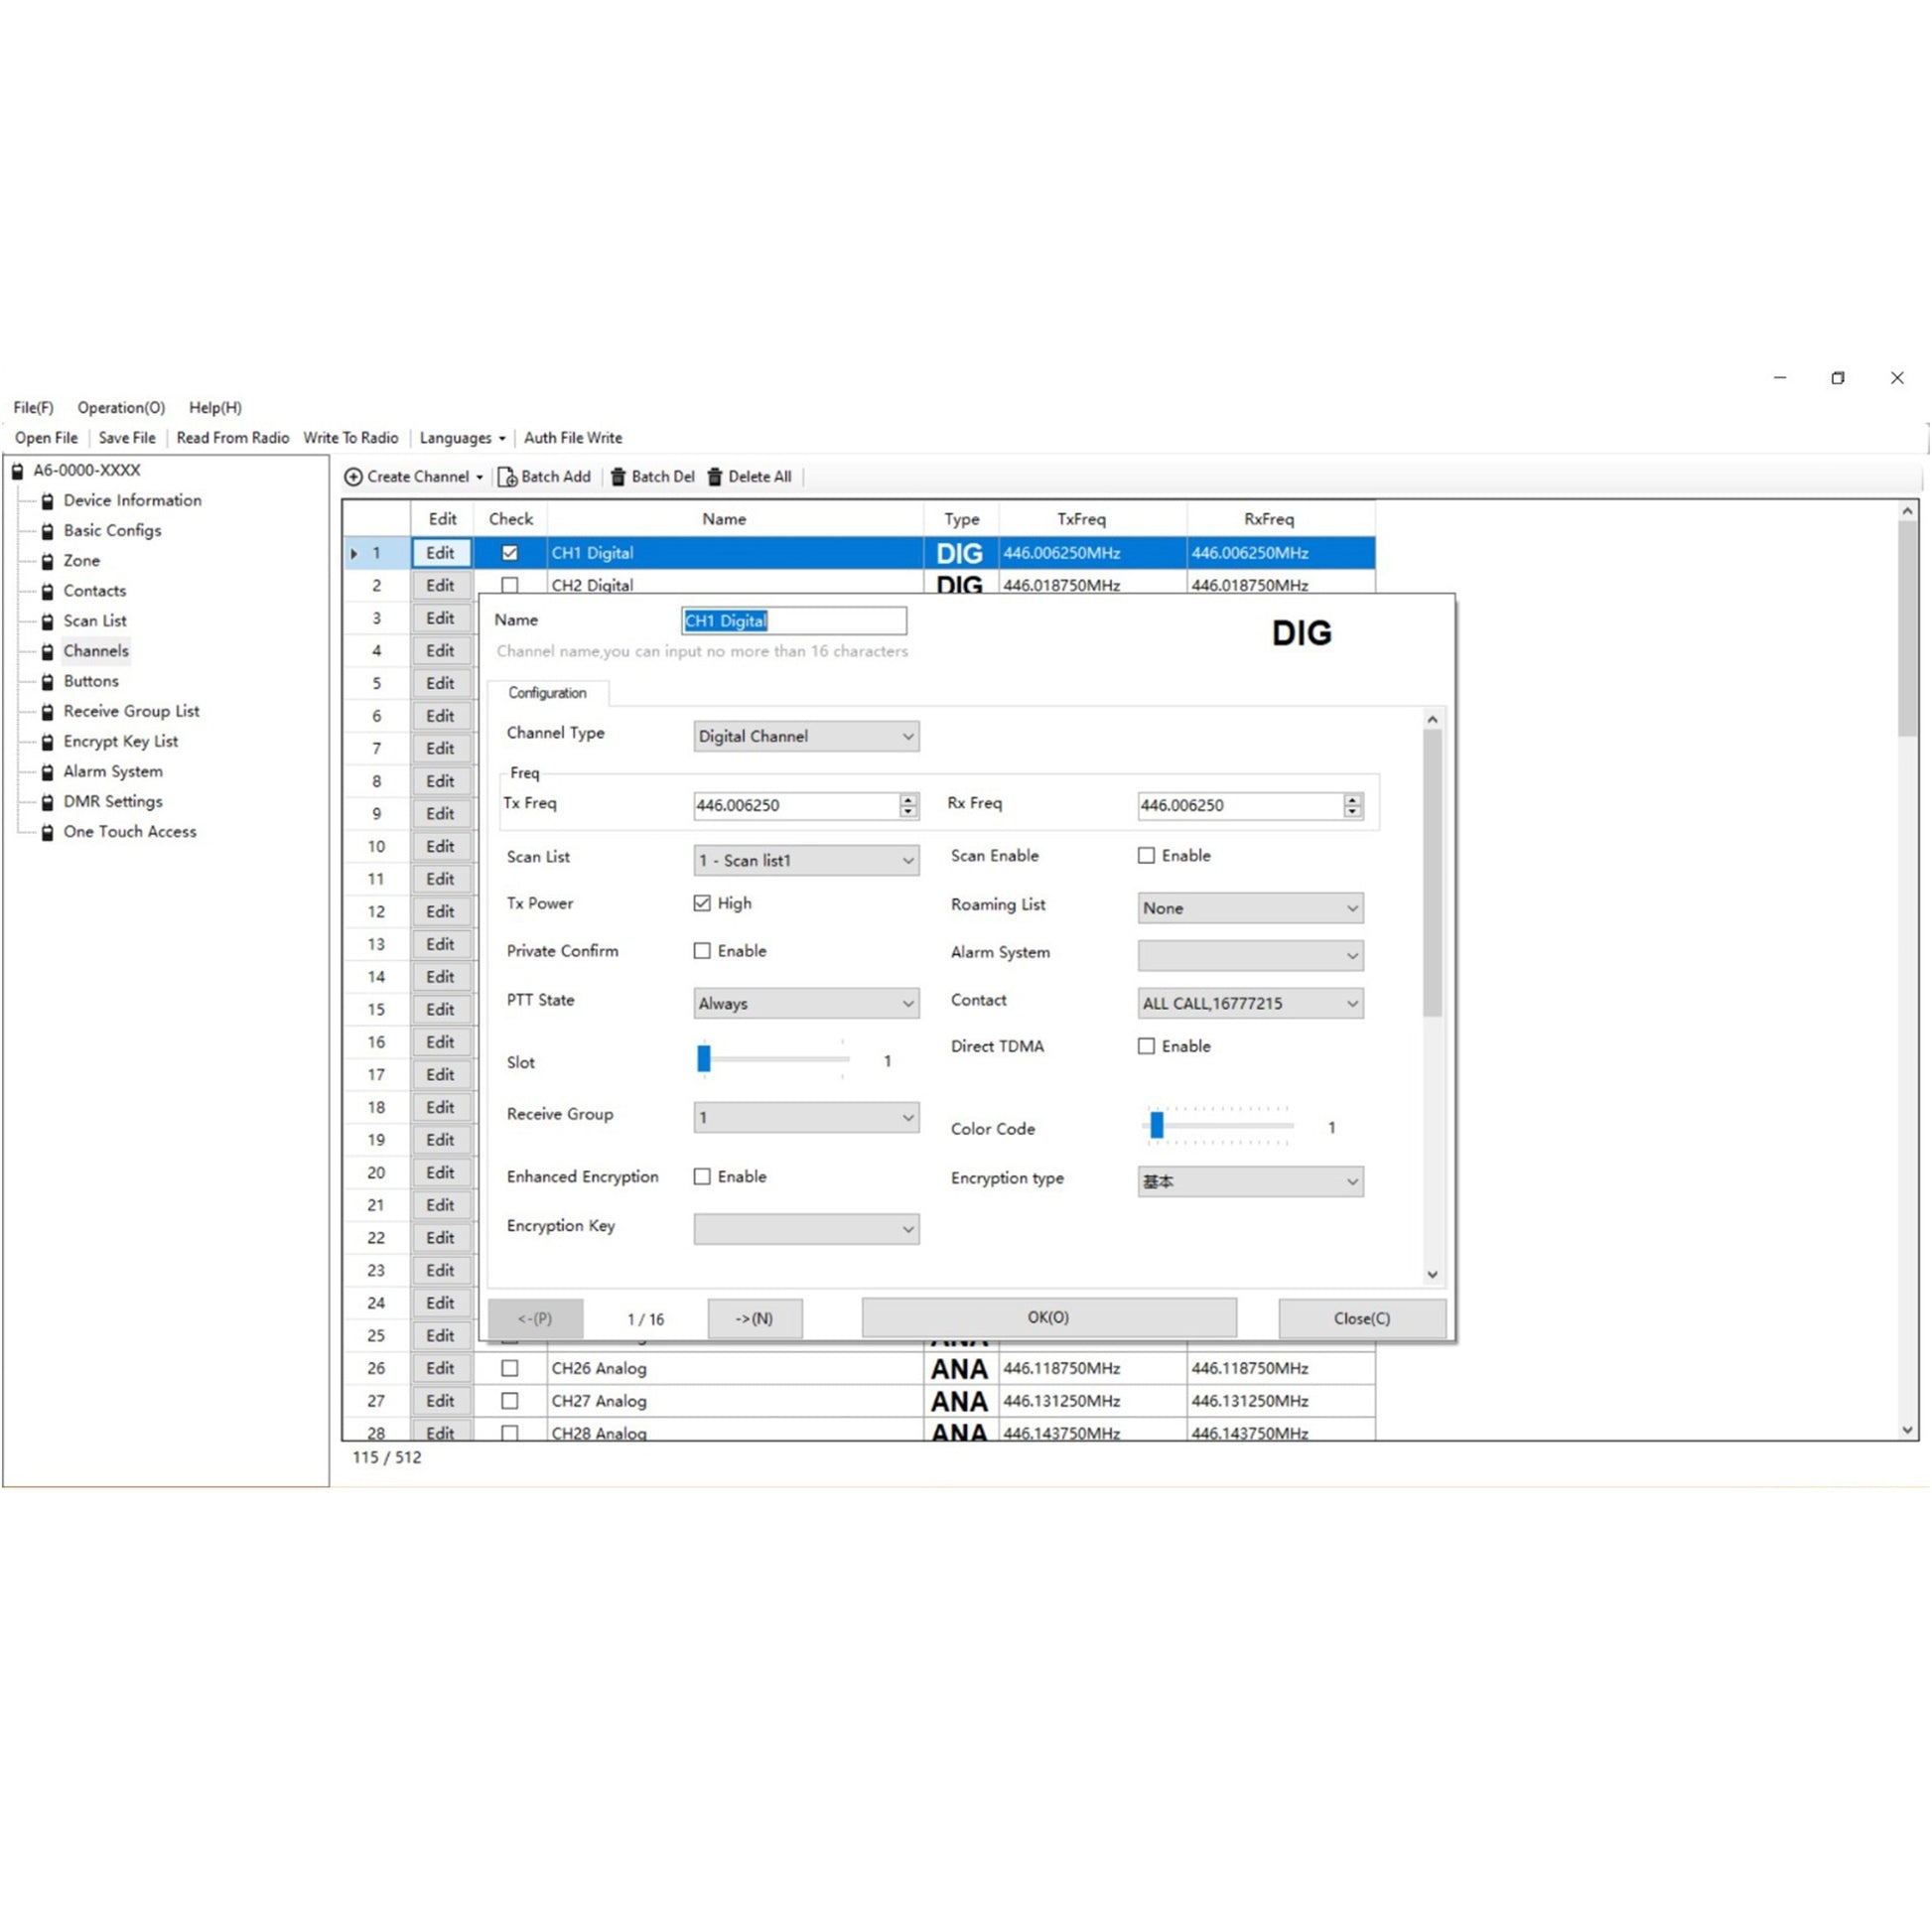Viewport: 1932px width, 1932px height.
Task: Click the Color Code slider handle
Action: coord(1157,1125)
